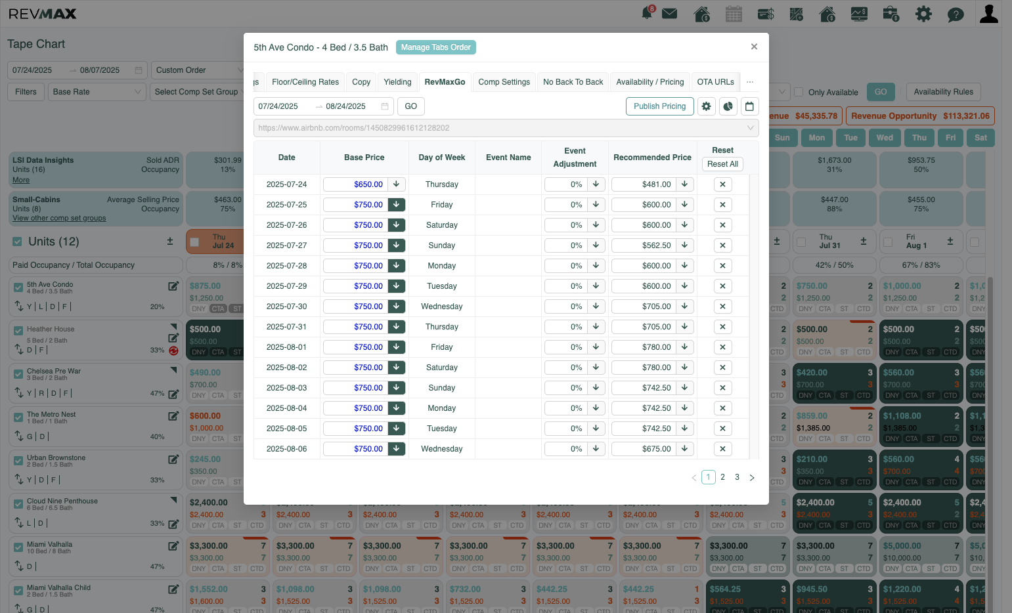
Task: Show more tabs via ellipsis button
Action: [750, 82]
